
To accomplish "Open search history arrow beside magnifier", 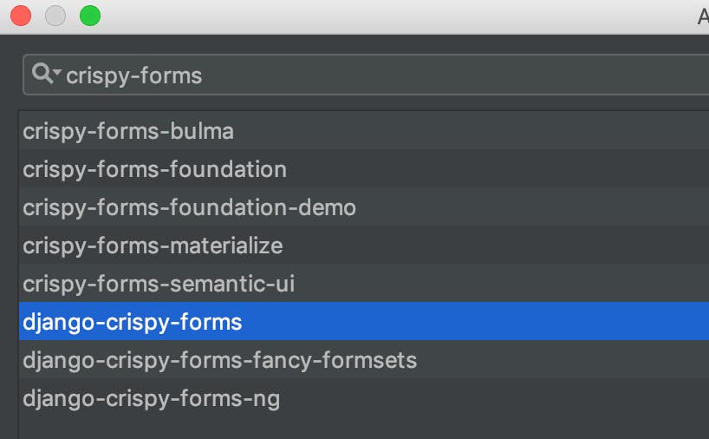I will point(56,73).
